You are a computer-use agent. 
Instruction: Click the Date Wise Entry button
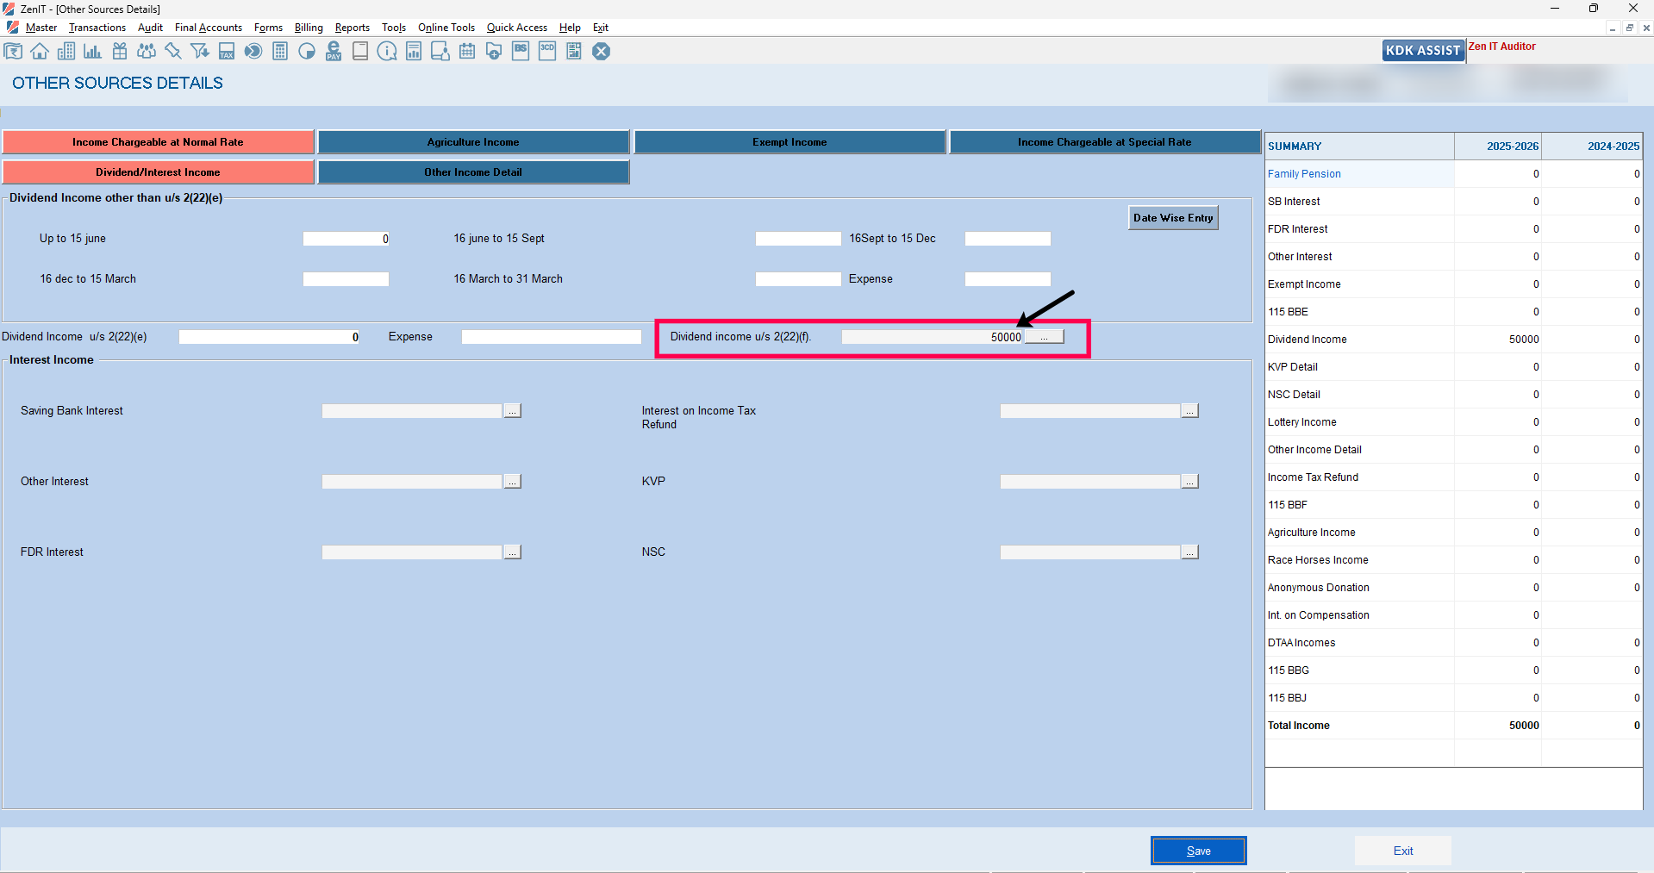1172,218
